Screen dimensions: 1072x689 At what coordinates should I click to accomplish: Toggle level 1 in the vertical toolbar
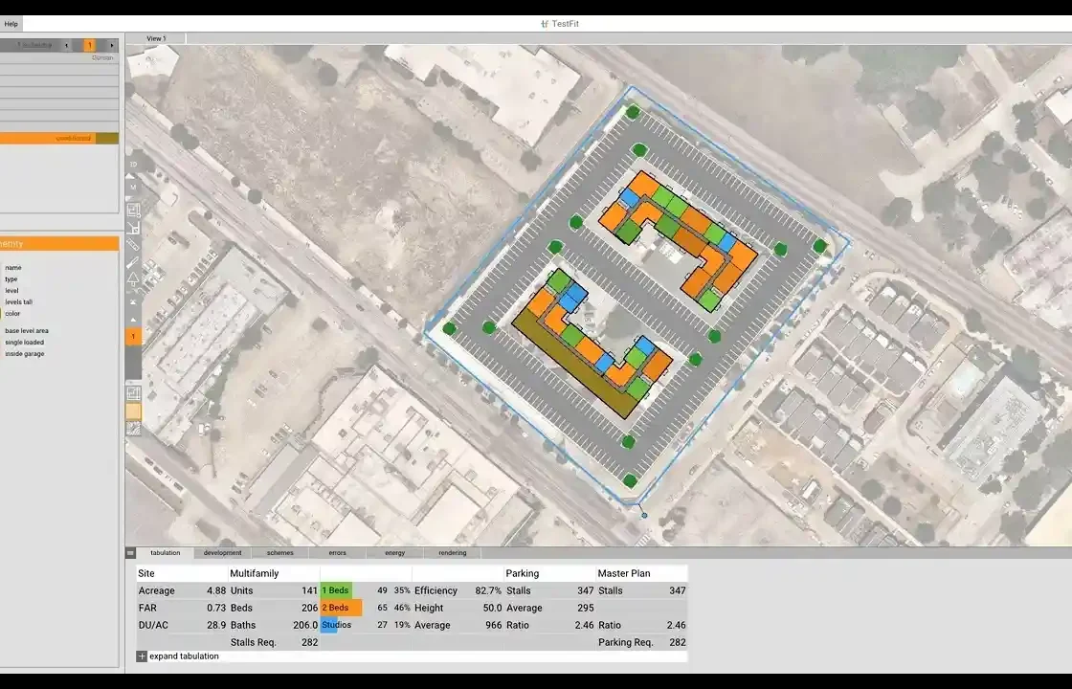(133, 337)
